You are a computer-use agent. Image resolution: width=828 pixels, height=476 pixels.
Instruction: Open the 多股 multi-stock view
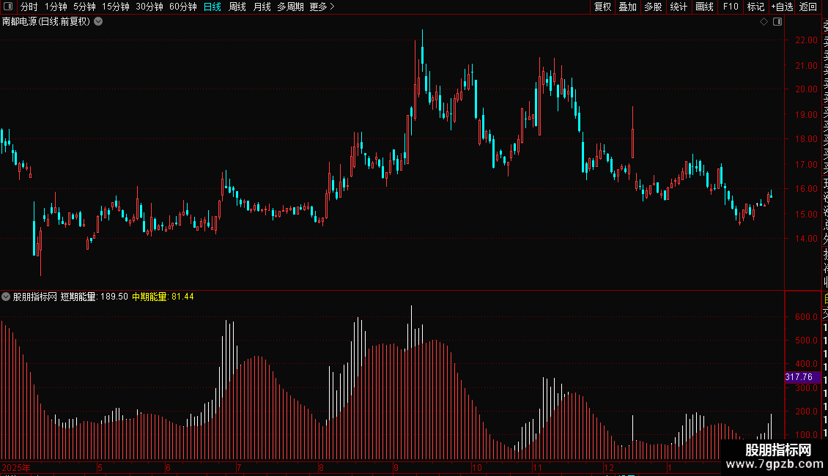pyautogui.click(x=653, y=7)
